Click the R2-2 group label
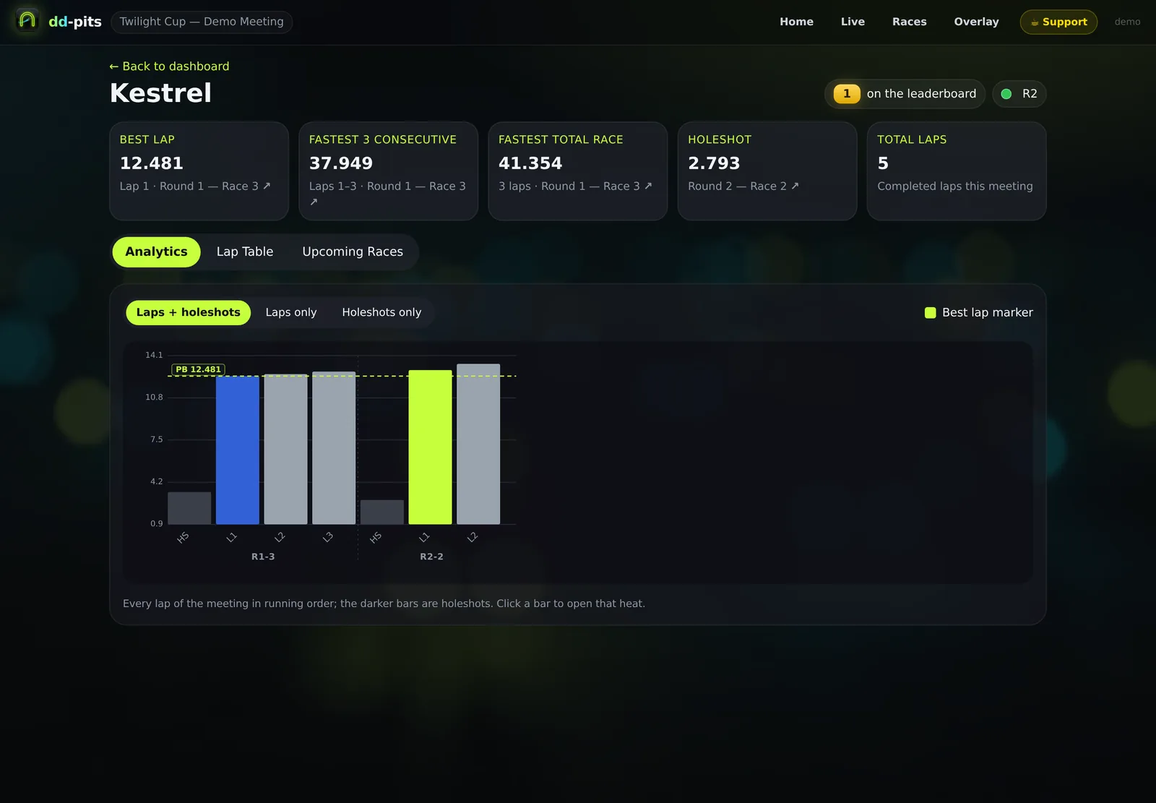This screenshot has width=1156, height=803. click(x=431, y=557)
